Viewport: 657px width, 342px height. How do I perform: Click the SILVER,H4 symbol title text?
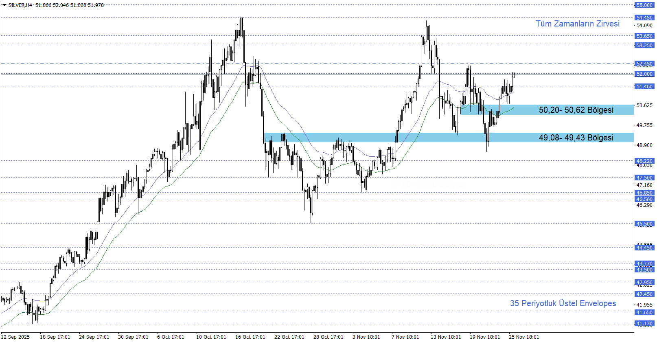(x=20, y=5)
